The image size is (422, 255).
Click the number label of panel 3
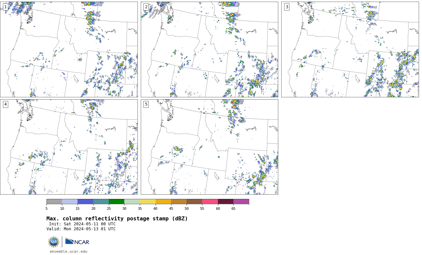click(287, 7)
